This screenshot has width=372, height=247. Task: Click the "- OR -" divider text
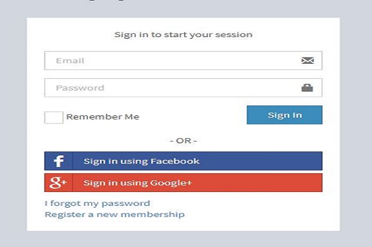tap(183, 141)
